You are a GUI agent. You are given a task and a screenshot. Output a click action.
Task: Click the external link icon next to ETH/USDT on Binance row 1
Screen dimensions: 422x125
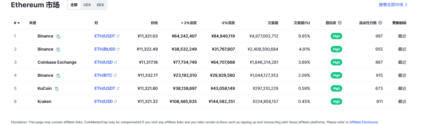118,36
